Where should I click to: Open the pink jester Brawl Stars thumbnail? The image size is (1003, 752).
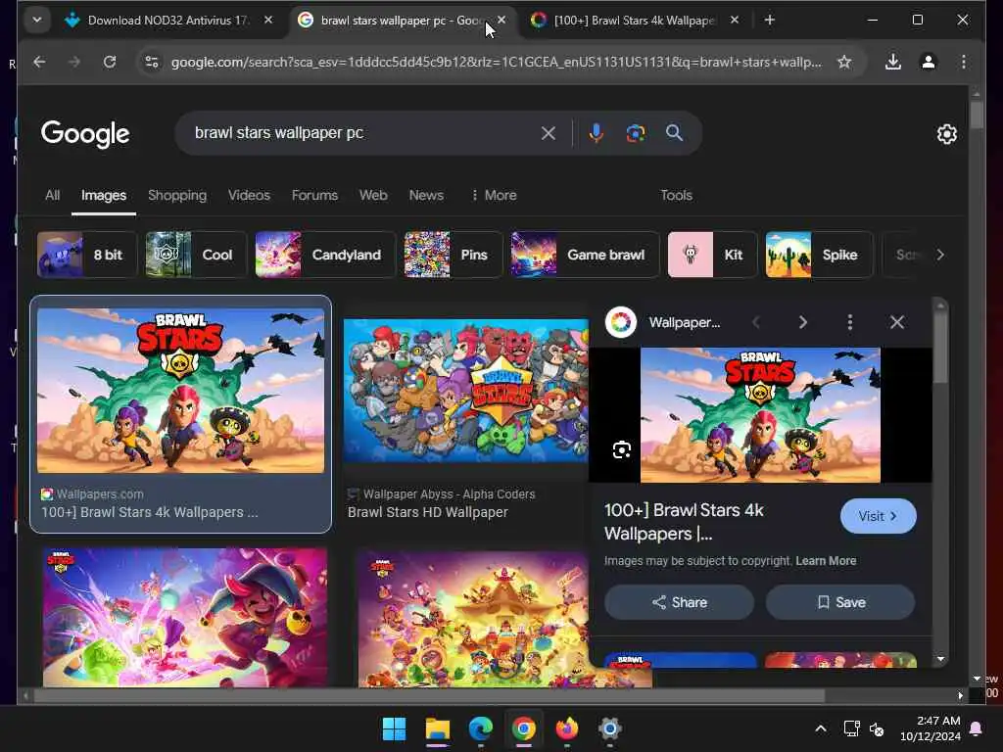[x=185, y=618]
